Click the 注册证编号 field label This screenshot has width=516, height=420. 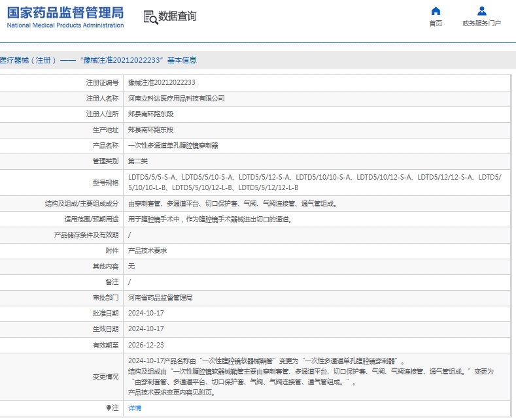pos(102,82)
